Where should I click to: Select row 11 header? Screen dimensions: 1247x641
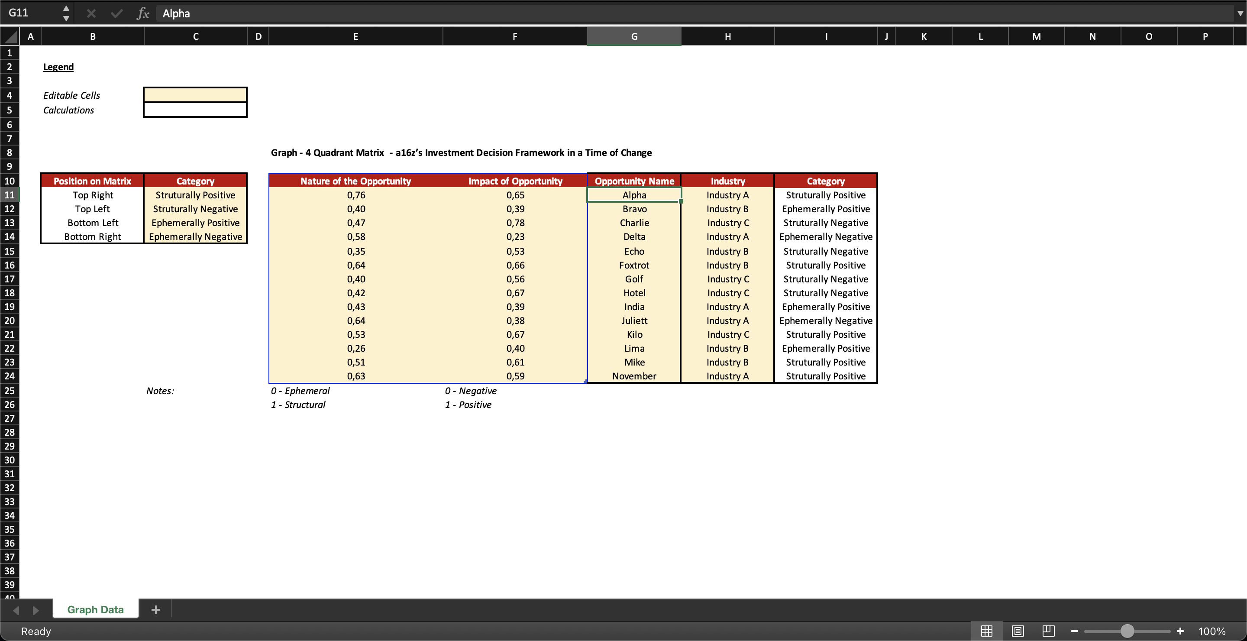[9, 195]
